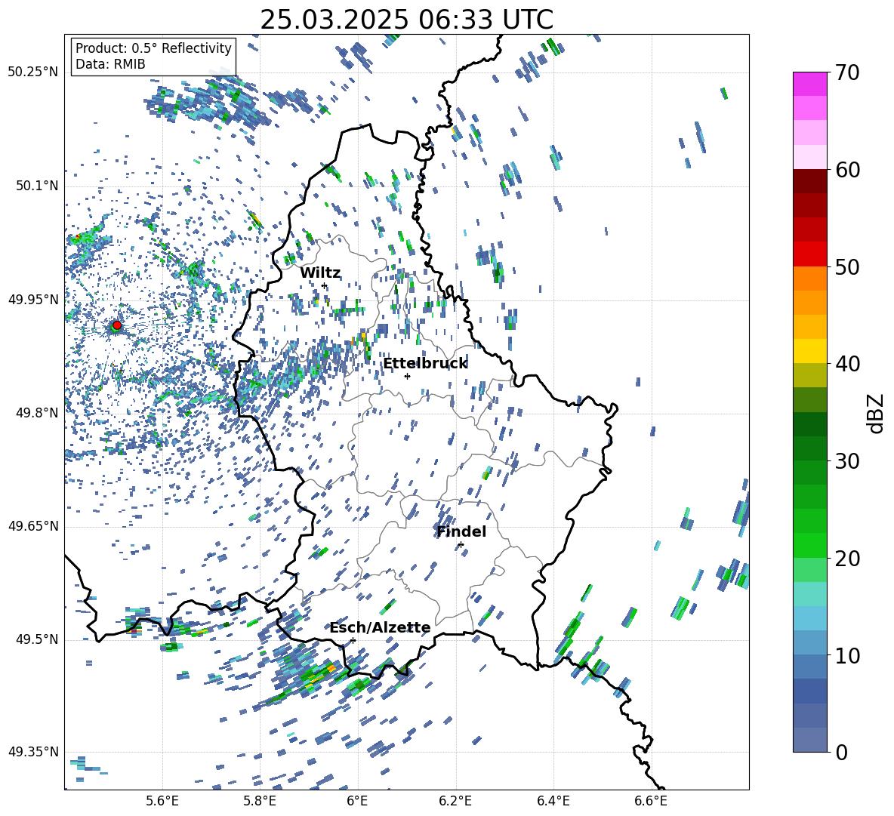Screen dimensions: 894x816
Task: Click the 5.8°E longitude label
Action: click(x=260, y=801)
